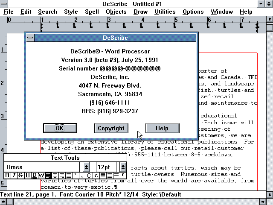273x205 pixels.
Task: Apply subscript from Text Tools
Action: [x=82, y=175]
